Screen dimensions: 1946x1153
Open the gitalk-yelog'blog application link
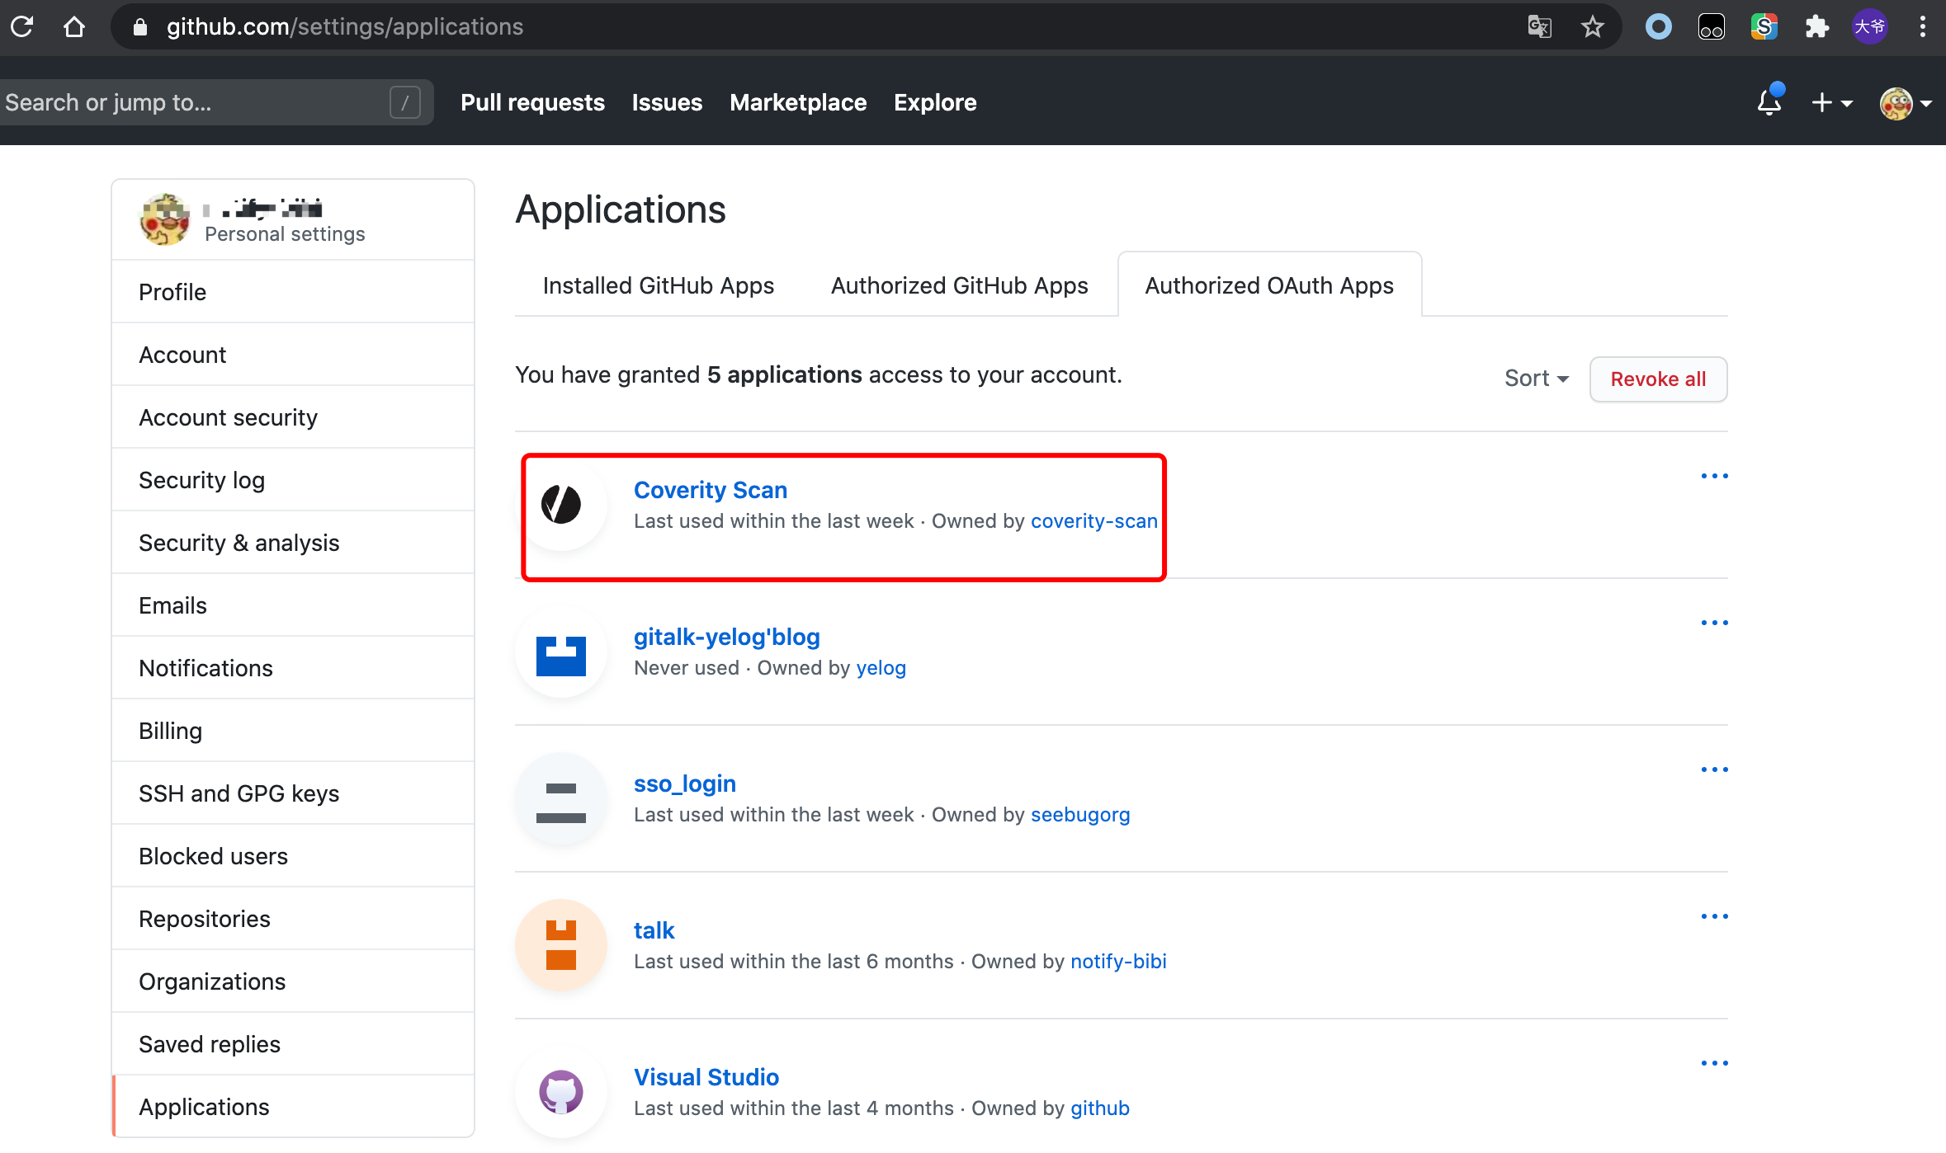(x=727, y=637)
